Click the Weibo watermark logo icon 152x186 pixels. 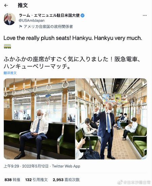120,182
